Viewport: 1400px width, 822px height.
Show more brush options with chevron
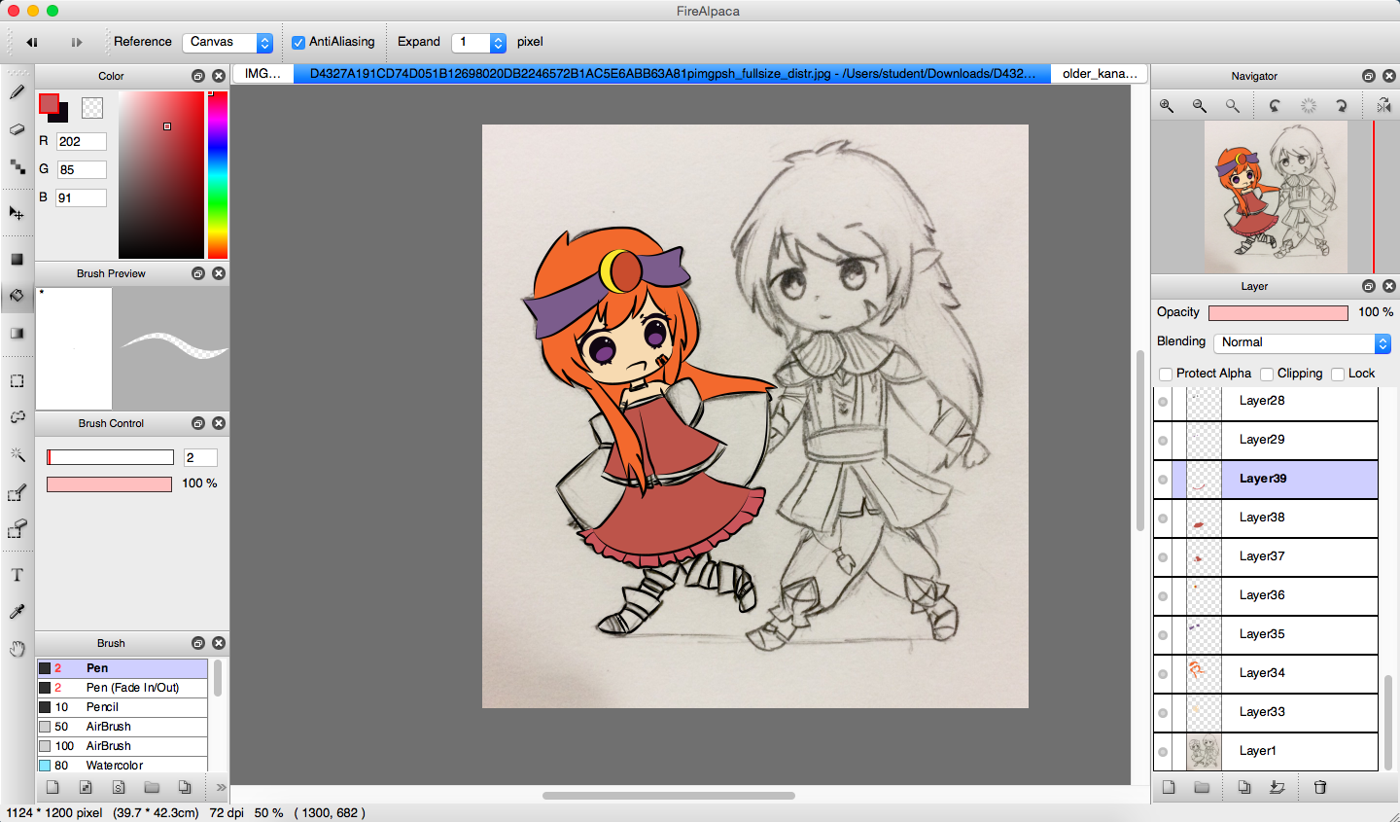click(221, 787)
